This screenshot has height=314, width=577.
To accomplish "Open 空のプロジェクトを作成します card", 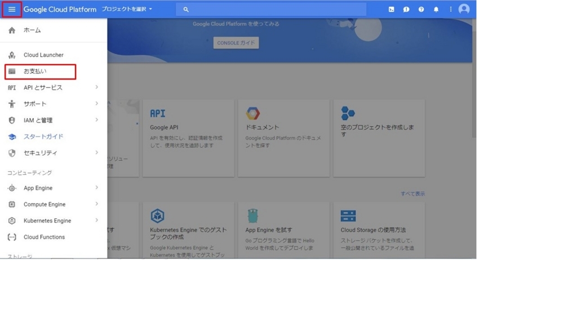I will pyautogui.click(x=379, y=138).
